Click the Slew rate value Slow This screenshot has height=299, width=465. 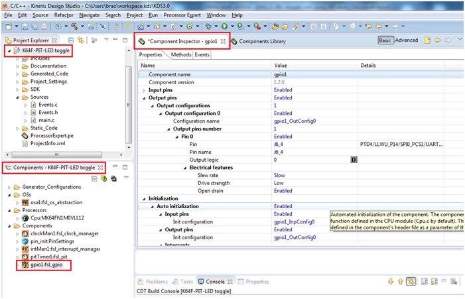click(279, 176)
